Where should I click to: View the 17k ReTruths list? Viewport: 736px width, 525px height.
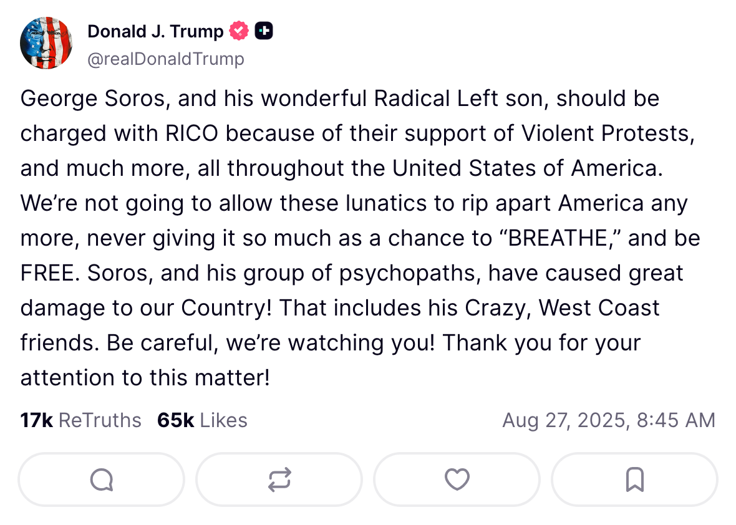(x=81, y=420)
